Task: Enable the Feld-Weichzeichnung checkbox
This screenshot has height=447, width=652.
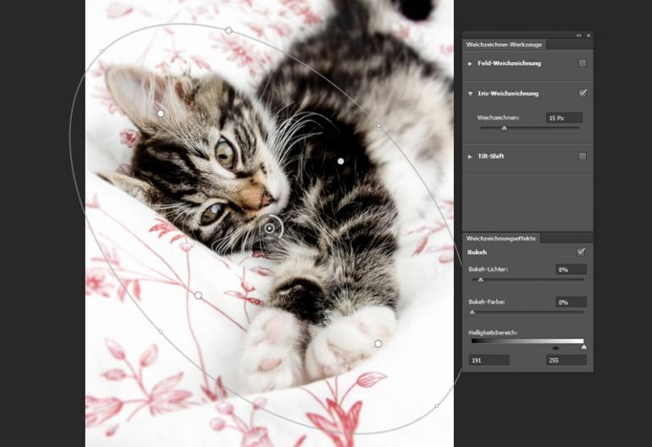Action: coord(583,63)
